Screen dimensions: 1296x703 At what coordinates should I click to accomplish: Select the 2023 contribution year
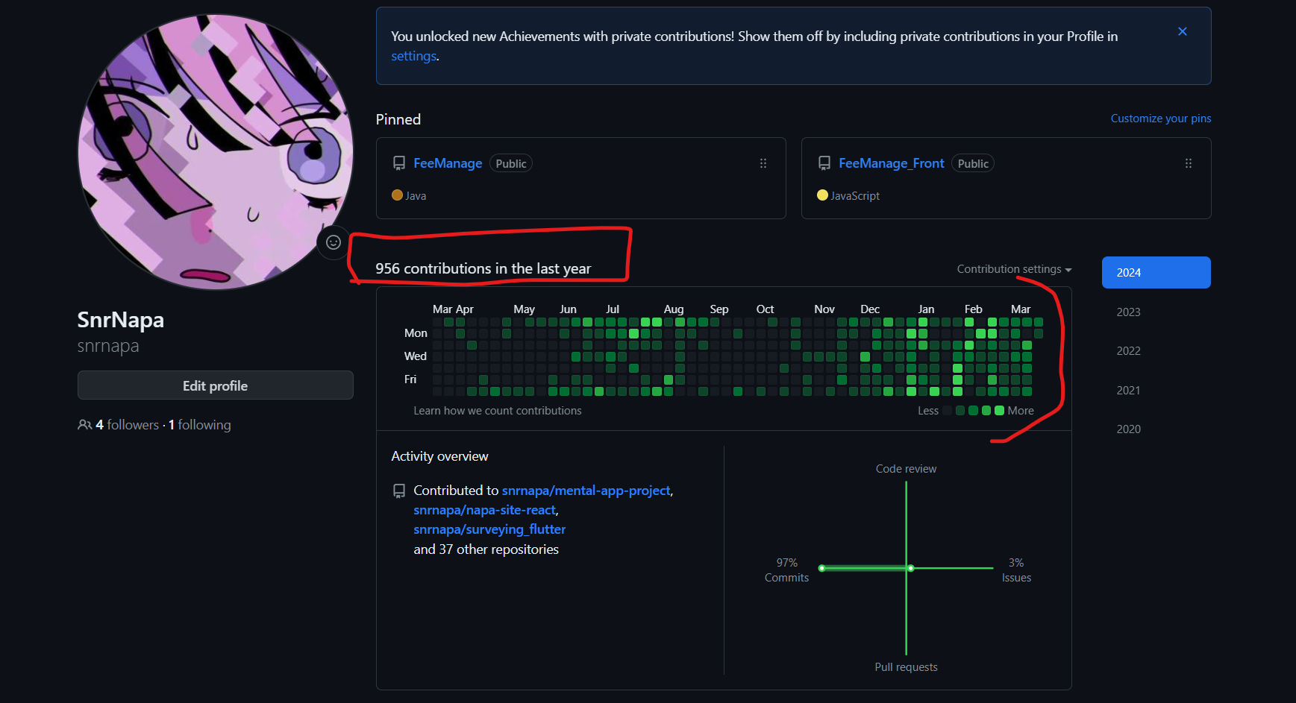pyautogui.click(x=1129, y=312)
